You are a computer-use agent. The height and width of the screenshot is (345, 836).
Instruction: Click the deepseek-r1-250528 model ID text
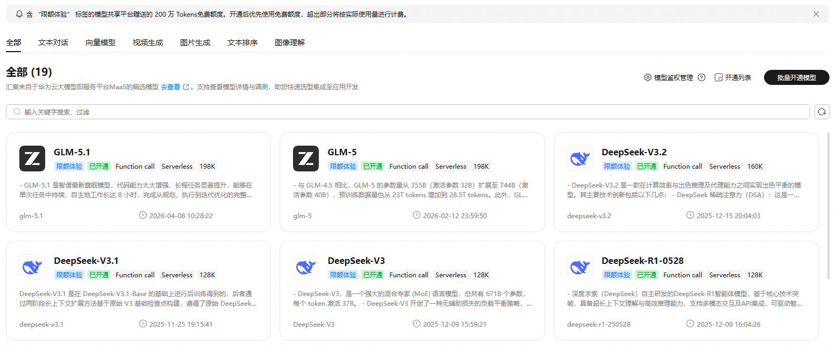click(x=599, y=325)
